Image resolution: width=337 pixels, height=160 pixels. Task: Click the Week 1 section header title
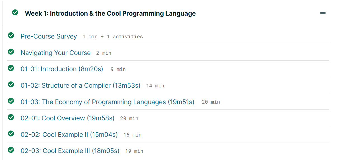tap(110, 13)
